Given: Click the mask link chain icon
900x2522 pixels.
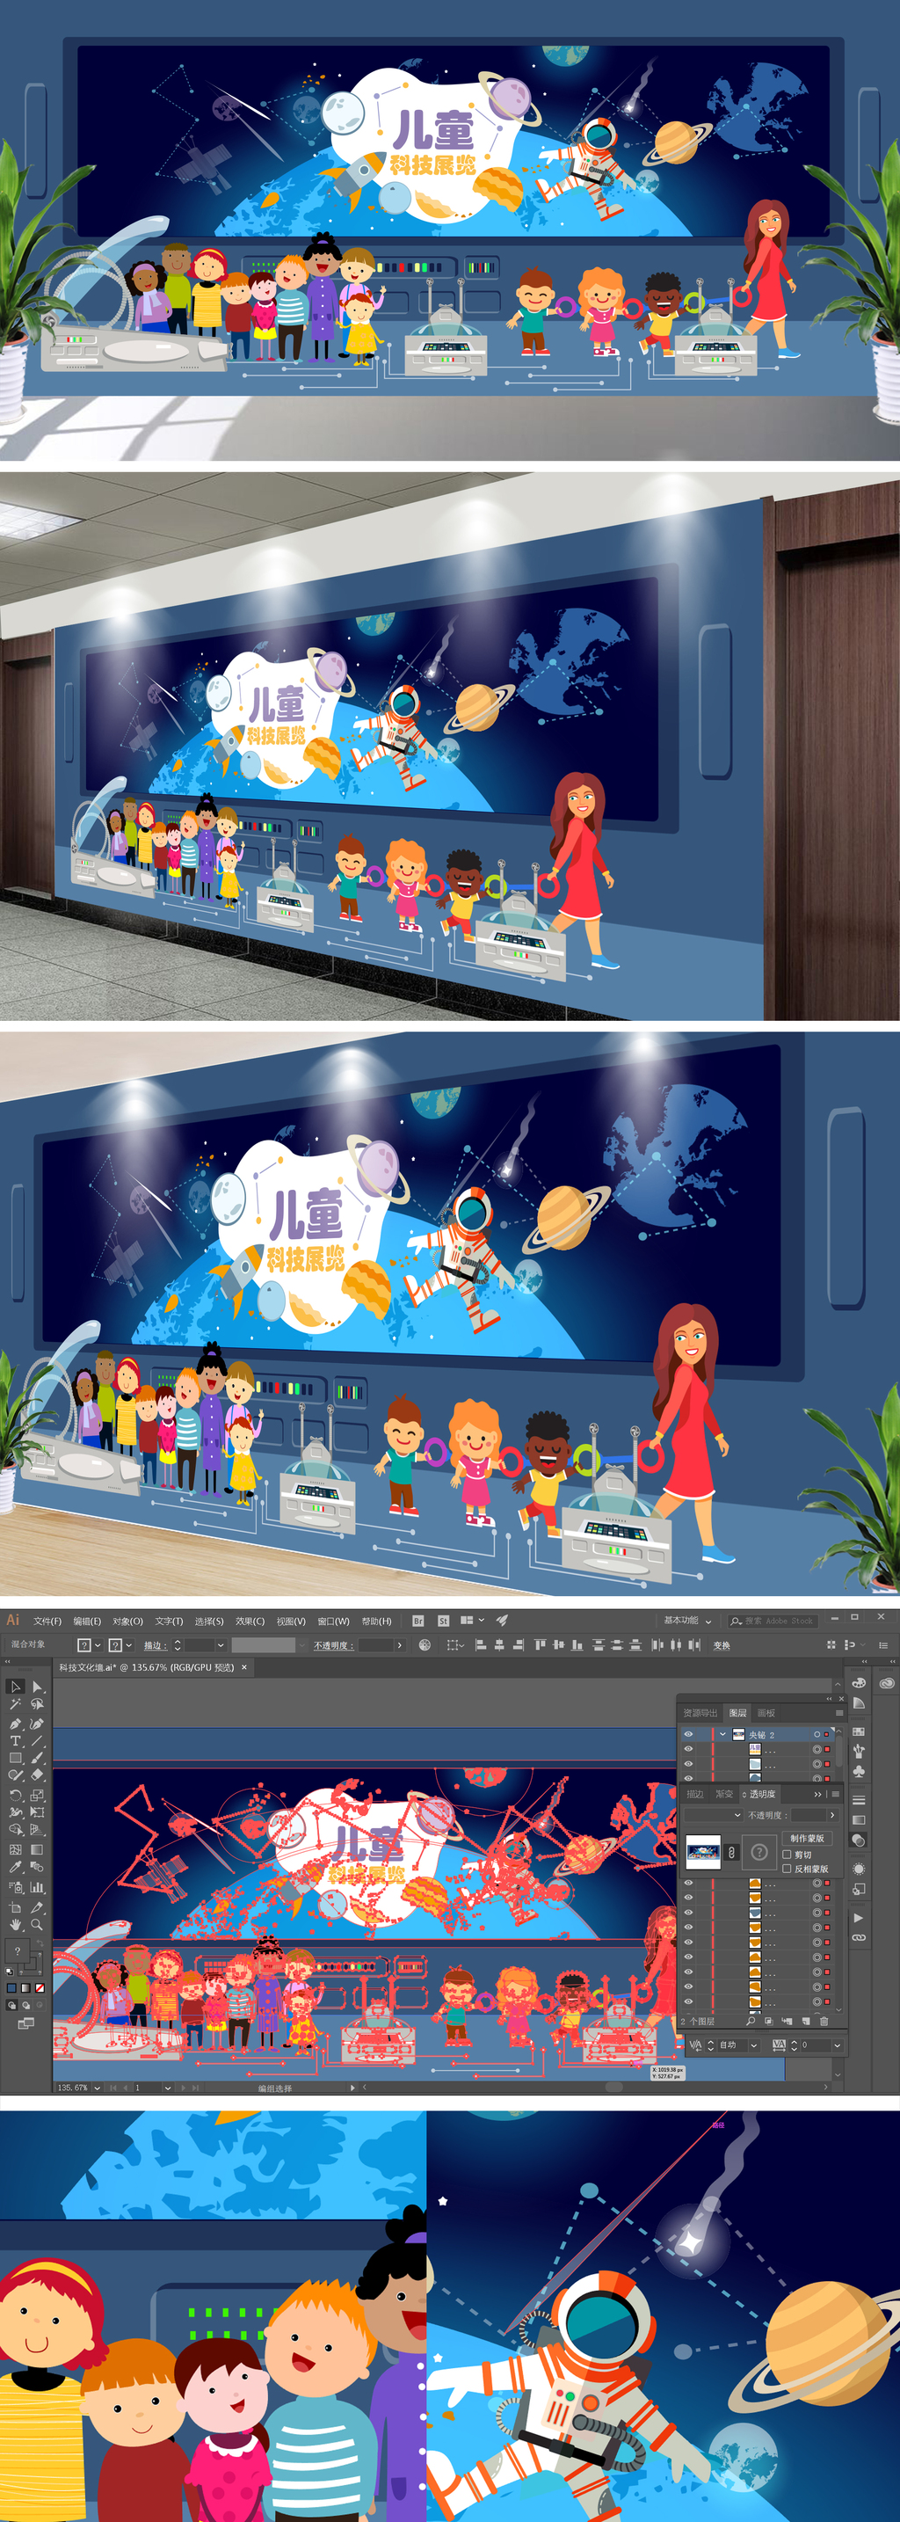Looking at the screenshot, I should tap(732, 1854).
